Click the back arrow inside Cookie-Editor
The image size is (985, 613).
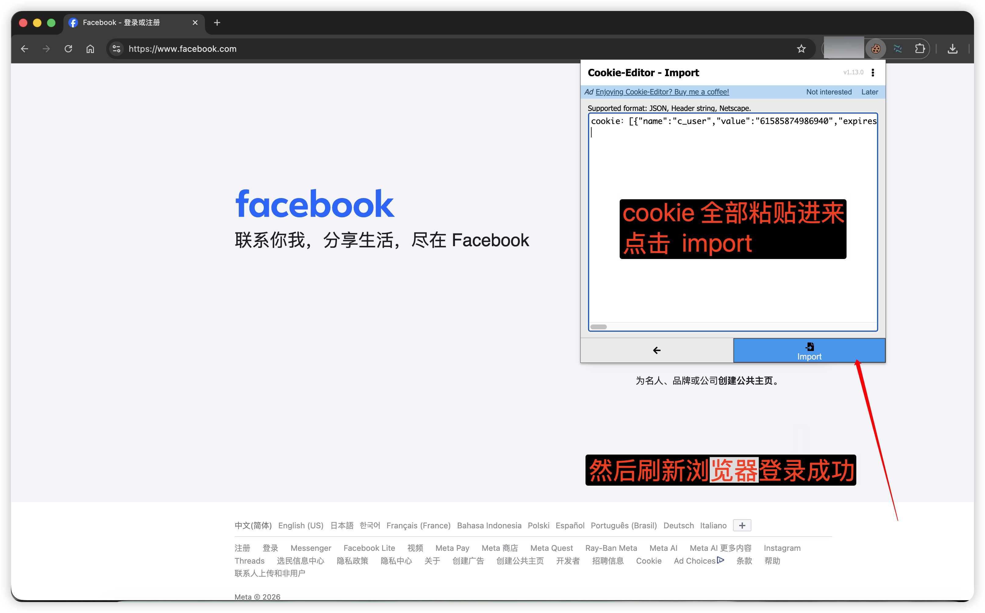(657, 350)
